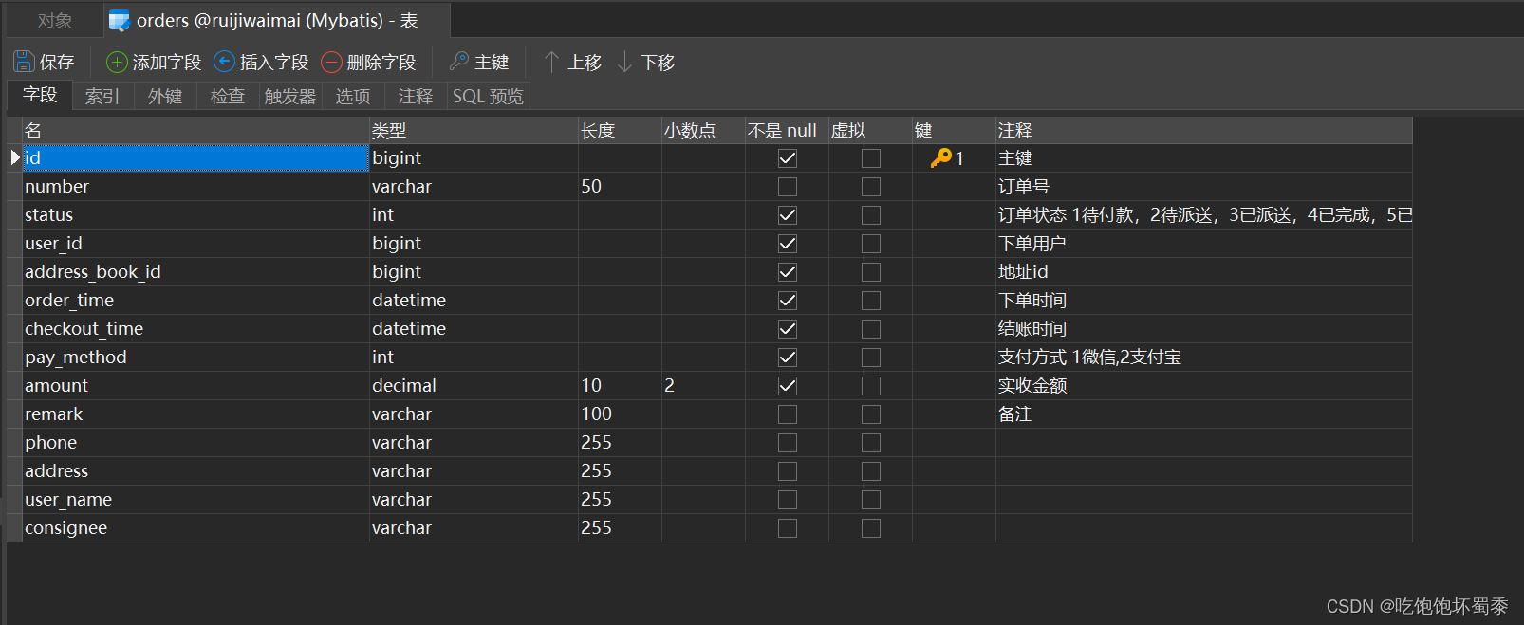Viewport: 1524px width, 625px height.
Task: Switch to the 选项 (Options) tab
Action: [353, 96]
